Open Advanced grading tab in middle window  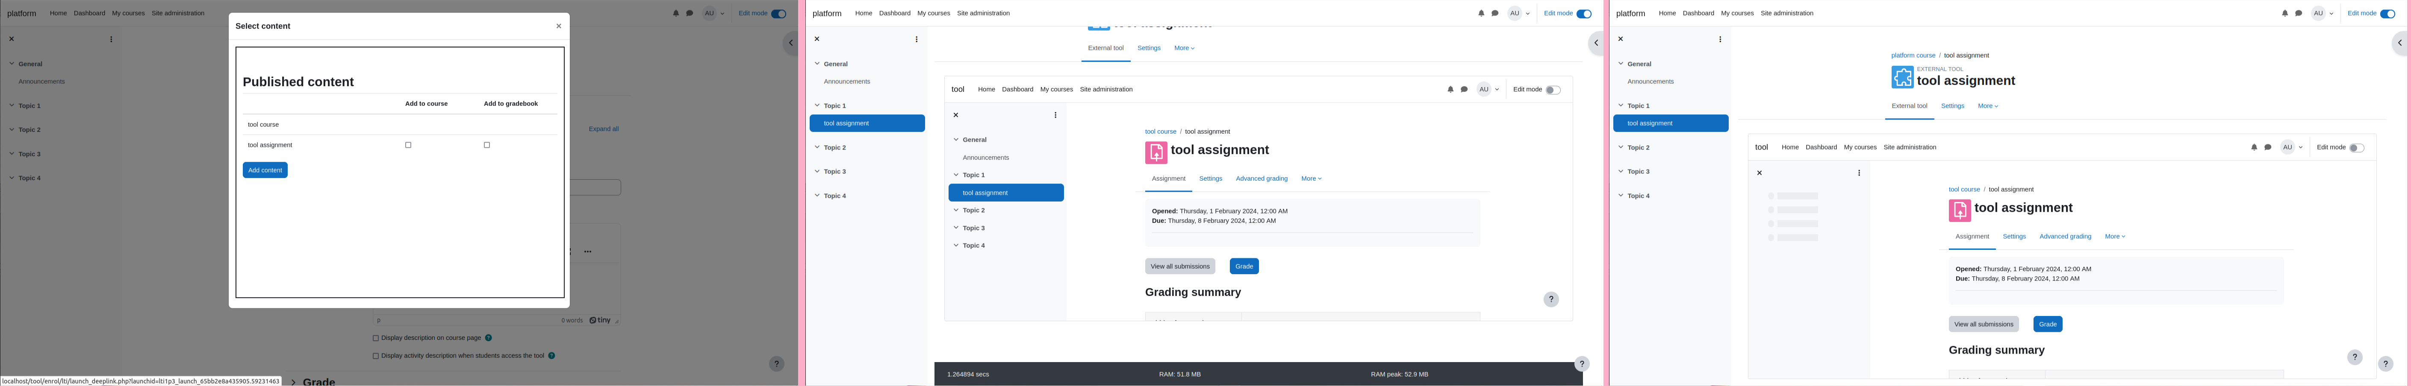point(1262,178)
